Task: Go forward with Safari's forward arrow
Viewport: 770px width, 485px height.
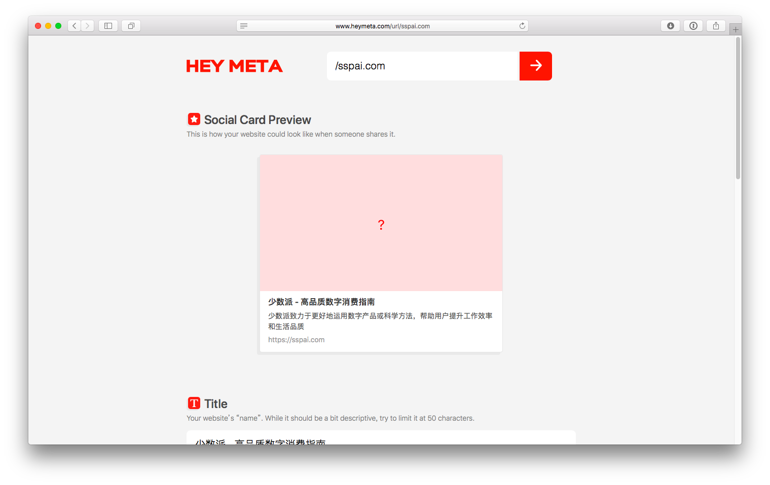Action: pos(87,26)
